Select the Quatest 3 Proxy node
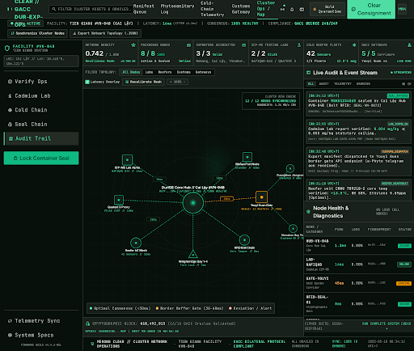This screenshot has width=414, height=351. click(x=119, y=200)
